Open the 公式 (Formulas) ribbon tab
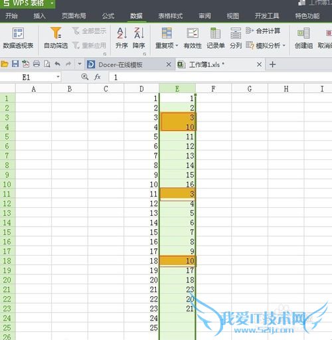Image resolution: width=332 pixels, height=340 pixels. [108, 16]
